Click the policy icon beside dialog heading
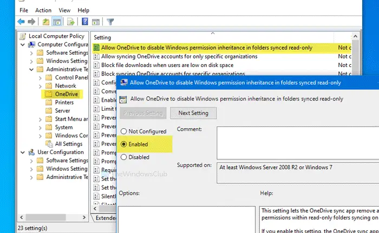The width and height of the screenshot is (379, 233). coord(123,99)
